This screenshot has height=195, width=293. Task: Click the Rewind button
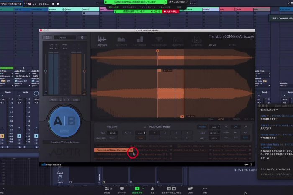pyautogui.click(x=128, y=133)
